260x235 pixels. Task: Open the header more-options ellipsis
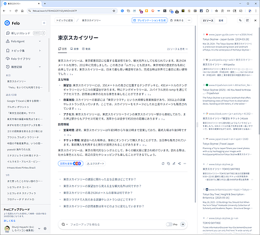[189, 20]
